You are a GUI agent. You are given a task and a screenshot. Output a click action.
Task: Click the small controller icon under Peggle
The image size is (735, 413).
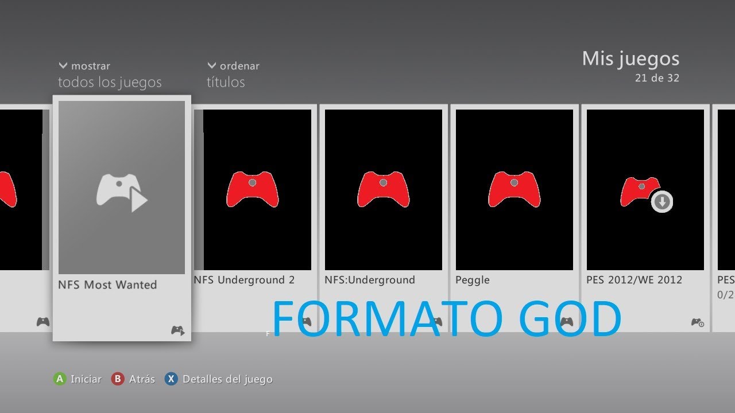pyautogui.click(x=566, y=322)
